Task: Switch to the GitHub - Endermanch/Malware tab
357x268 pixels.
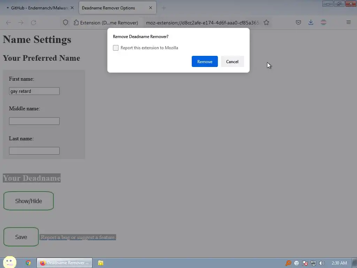Action: tap(39, 8)
